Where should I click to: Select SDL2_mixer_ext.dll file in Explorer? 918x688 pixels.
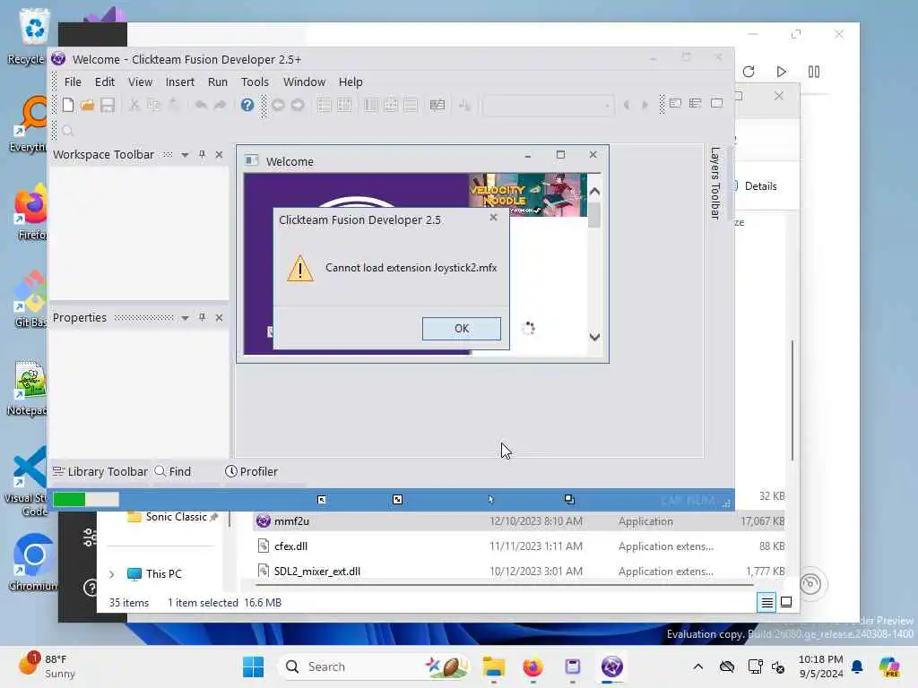click(518, 572)
